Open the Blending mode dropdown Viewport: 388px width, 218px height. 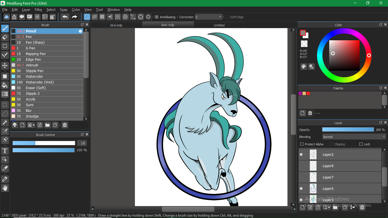tap(354, 137)
